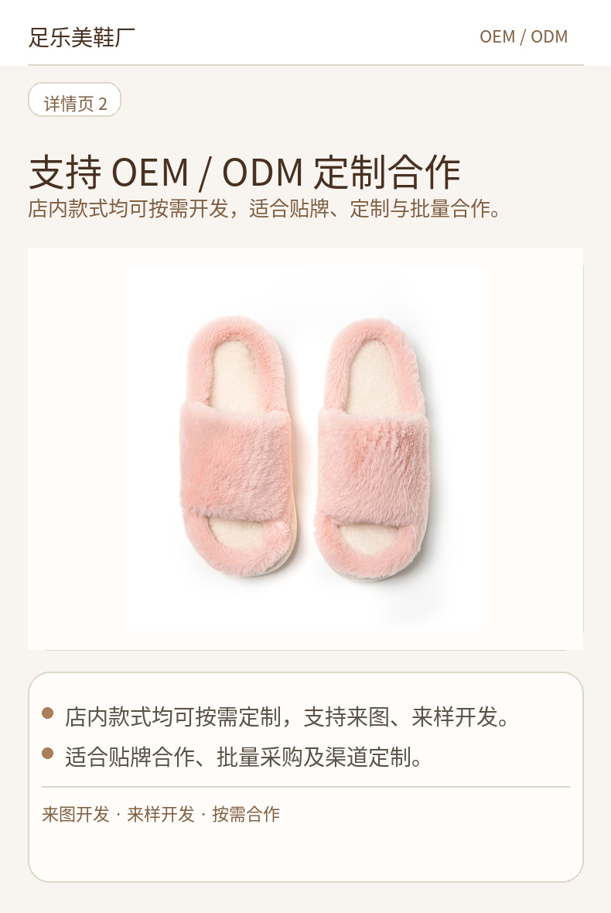Image resolution: width=611 pixels, height=913 pixels.
Task: Select the 来样开发 tag
Action: (161, 814)
